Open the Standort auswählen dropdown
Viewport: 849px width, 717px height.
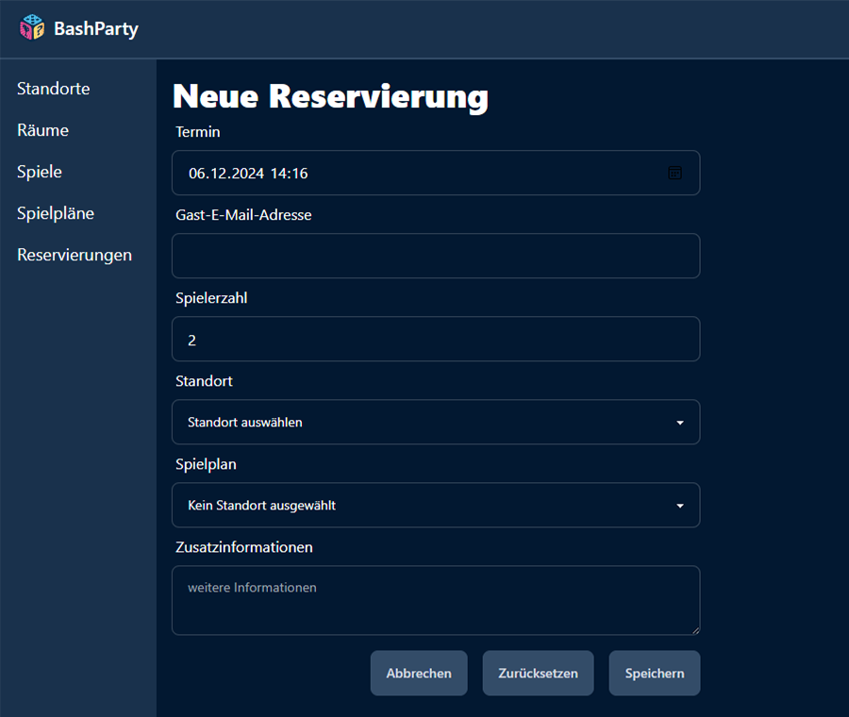(x=424, y=422)
